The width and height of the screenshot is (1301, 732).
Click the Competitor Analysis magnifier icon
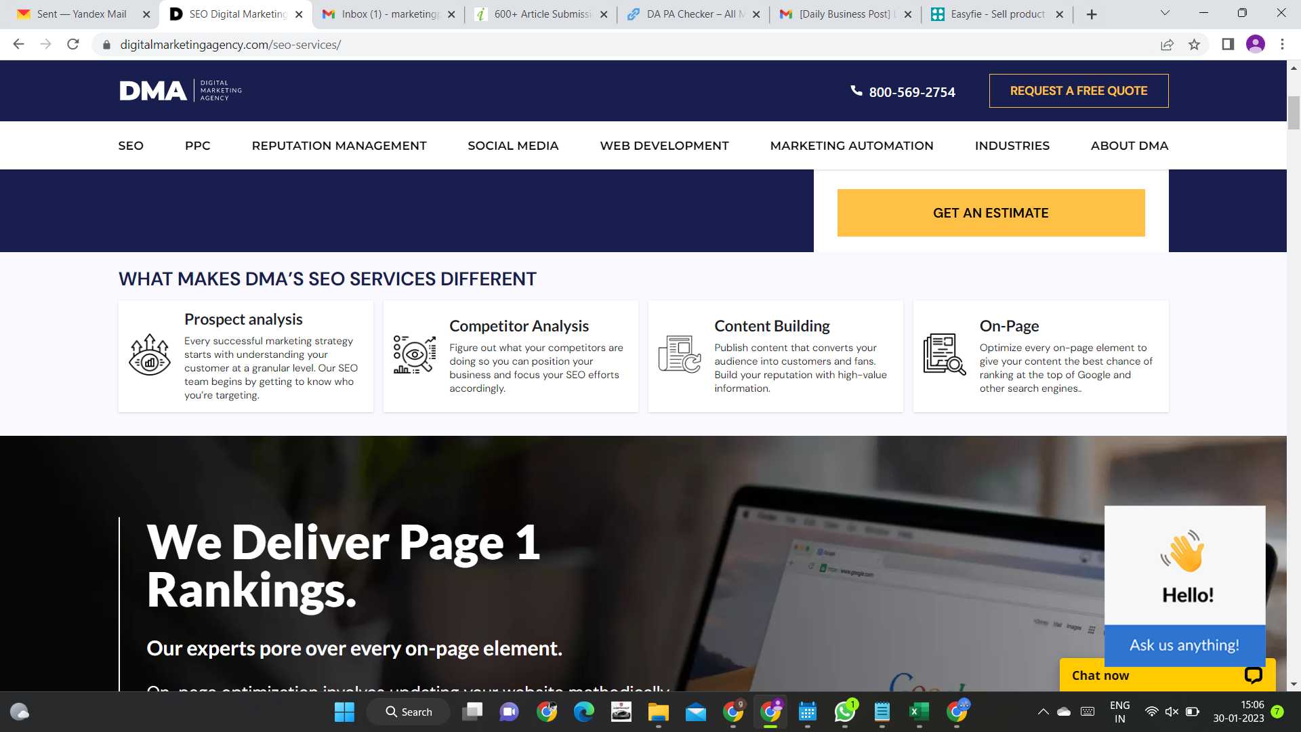click(414, 355)
